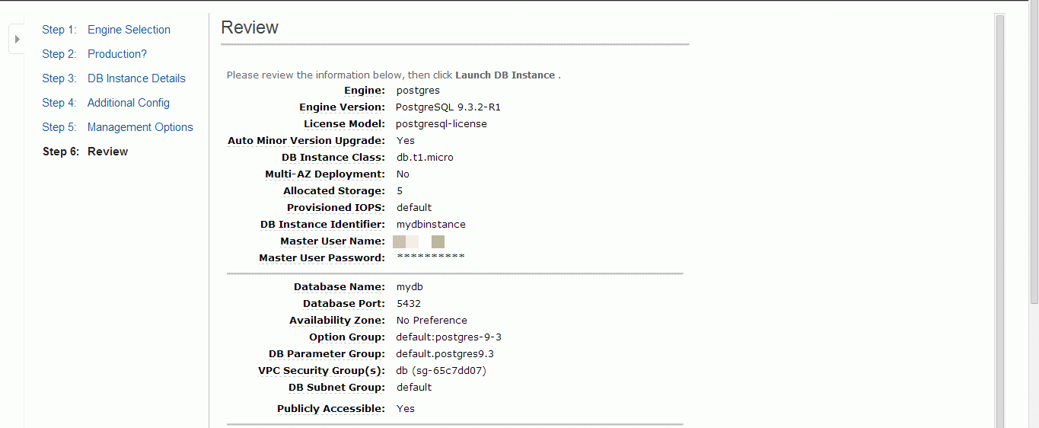Click the DB Instance Class label
Screen dimensions: 1039x428
pyautogui.click(x=333, y=158)
